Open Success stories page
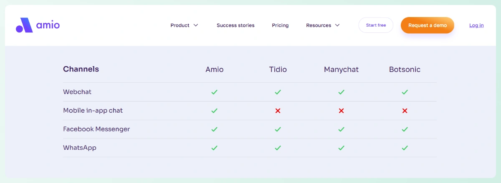This screenshot has width=501, height=183. 235,25
